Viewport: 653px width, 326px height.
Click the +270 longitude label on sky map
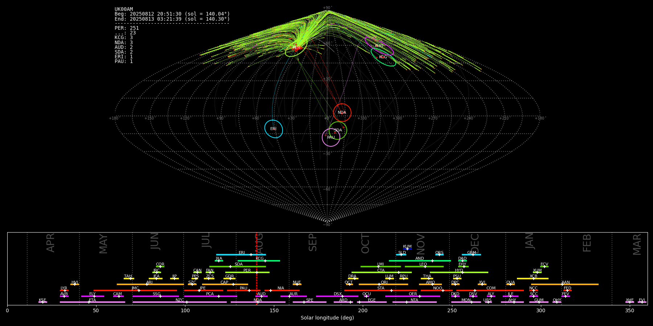coord(433,118)
